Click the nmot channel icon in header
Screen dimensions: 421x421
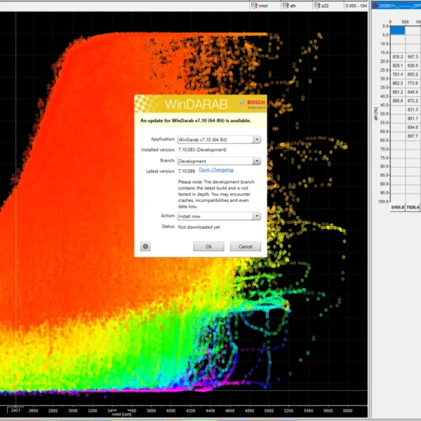[254, 6]
